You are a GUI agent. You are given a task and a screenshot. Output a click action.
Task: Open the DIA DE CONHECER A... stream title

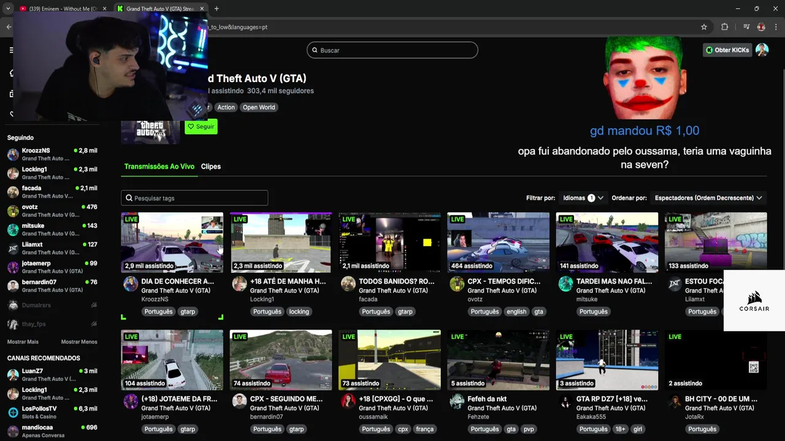point(178,281)
